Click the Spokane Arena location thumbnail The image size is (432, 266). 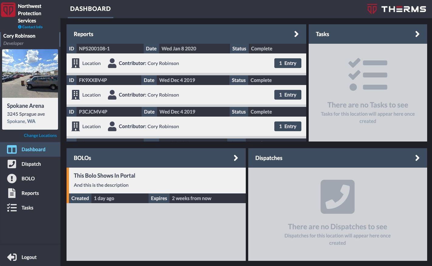(x=30, y=73)
